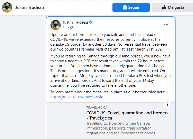Screen dimensions: 193x139
Task: Click the page header profile picture
Action: click(x=7, y=7)
